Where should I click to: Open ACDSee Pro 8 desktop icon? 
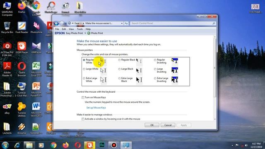click(7, 49)
